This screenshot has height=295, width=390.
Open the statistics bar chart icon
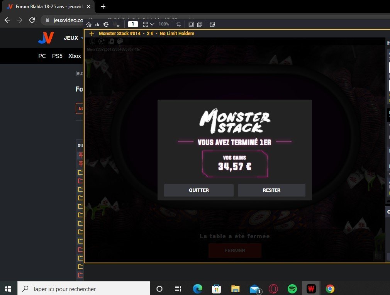97,24
